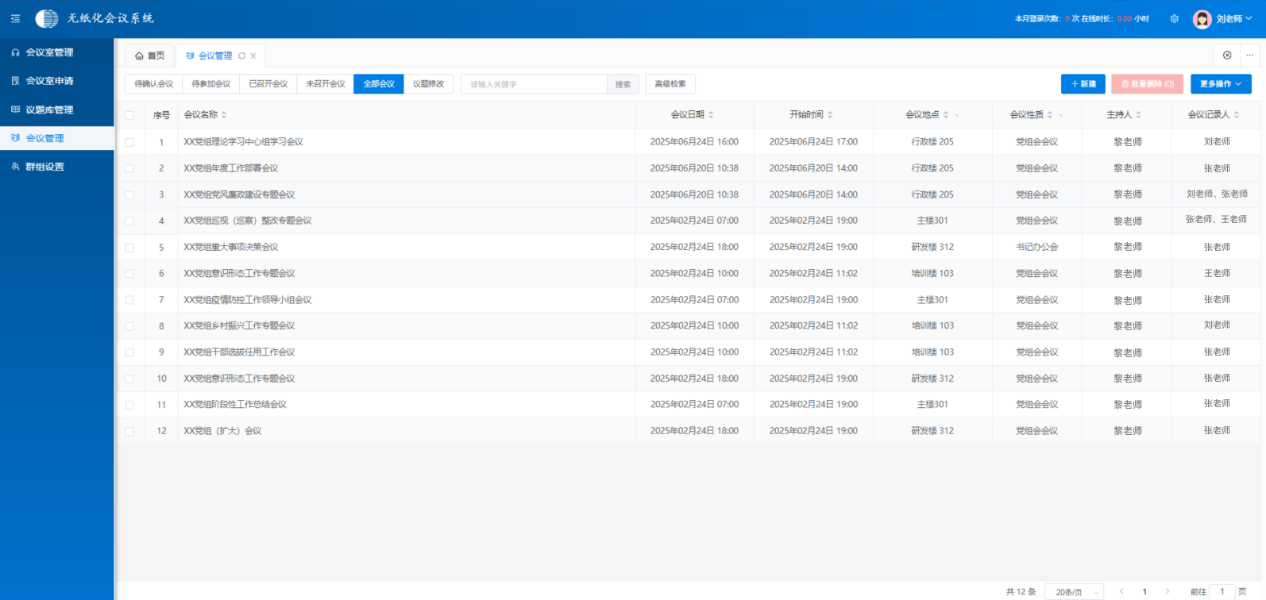Viewport: 1266px width, 600px height.
Task: Click the 张老师、王老师 recorder cell
Action: point(1216,220)
